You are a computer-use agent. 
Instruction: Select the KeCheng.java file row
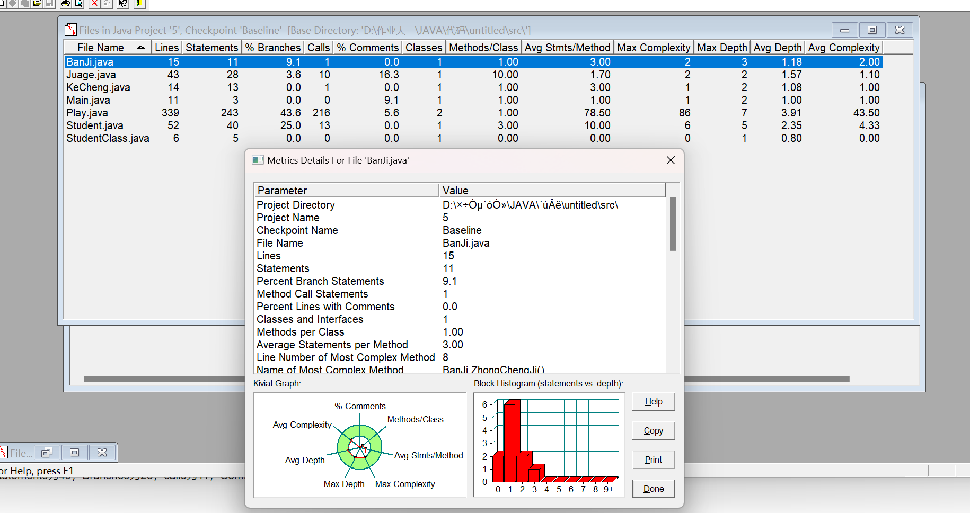474,87
